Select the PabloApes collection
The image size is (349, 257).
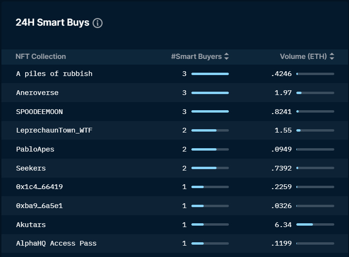pos(35,149)
